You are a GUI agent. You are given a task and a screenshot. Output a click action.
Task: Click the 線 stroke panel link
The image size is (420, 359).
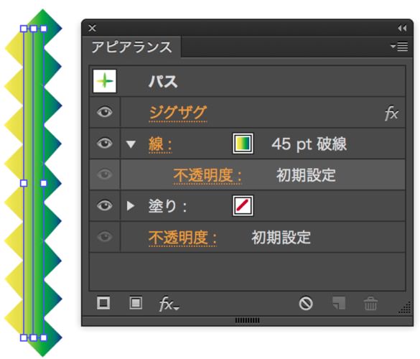pos(160,144)
